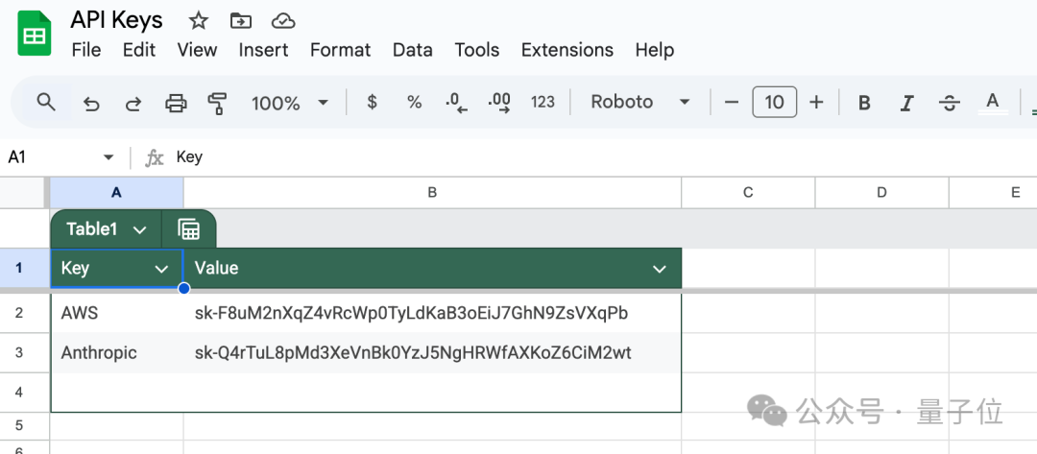Increase font size with plus button
Screen dimensions: 1037x454
817,102
